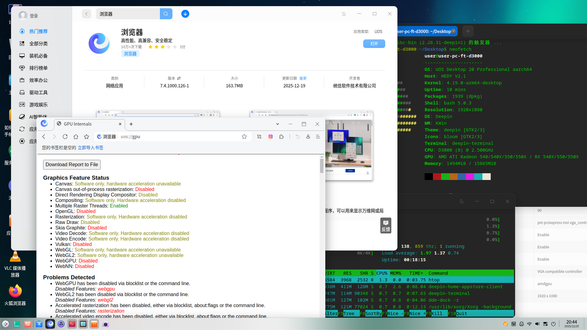Click the version switch arrows next to 7.4.1000.126-1
This screenshot has width=587, height=330.
(179, 78)
